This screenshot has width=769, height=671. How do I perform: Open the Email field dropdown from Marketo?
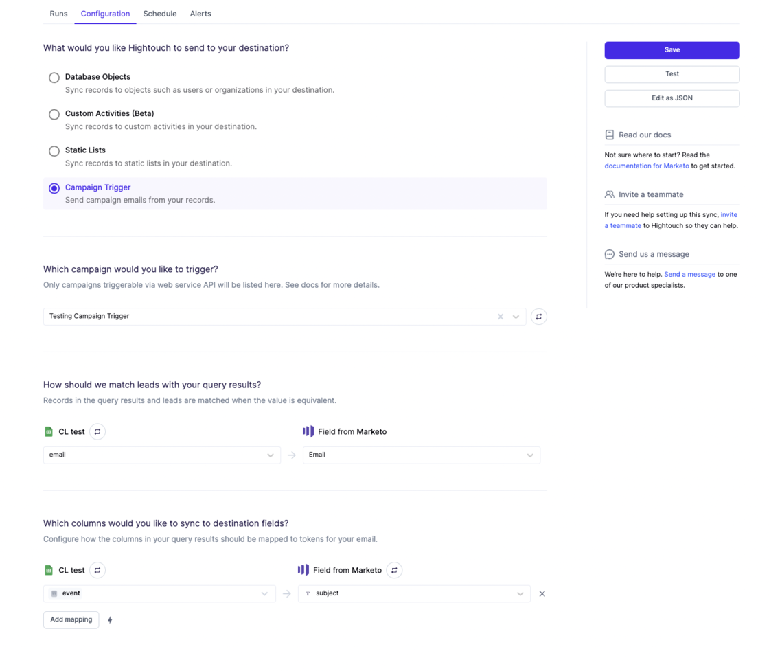pos(529,455)
